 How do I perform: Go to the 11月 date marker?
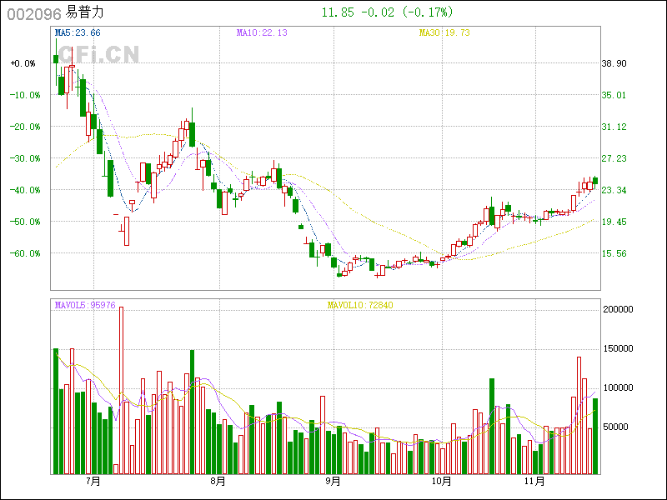tap(540, 482)
